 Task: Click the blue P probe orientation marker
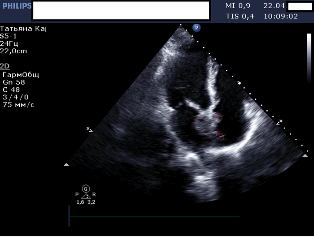196,28
